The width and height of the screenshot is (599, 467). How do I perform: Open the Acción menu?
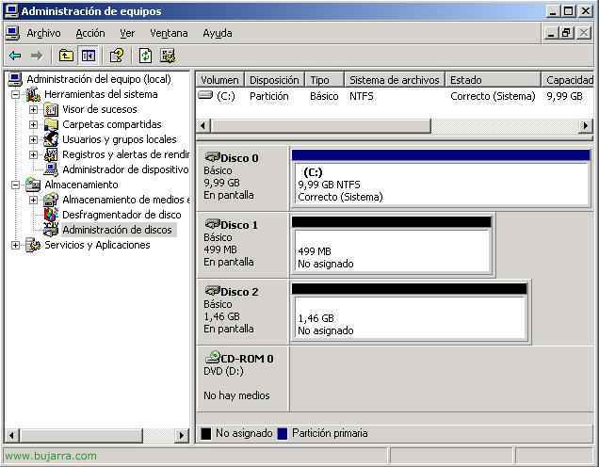[90, 33]
